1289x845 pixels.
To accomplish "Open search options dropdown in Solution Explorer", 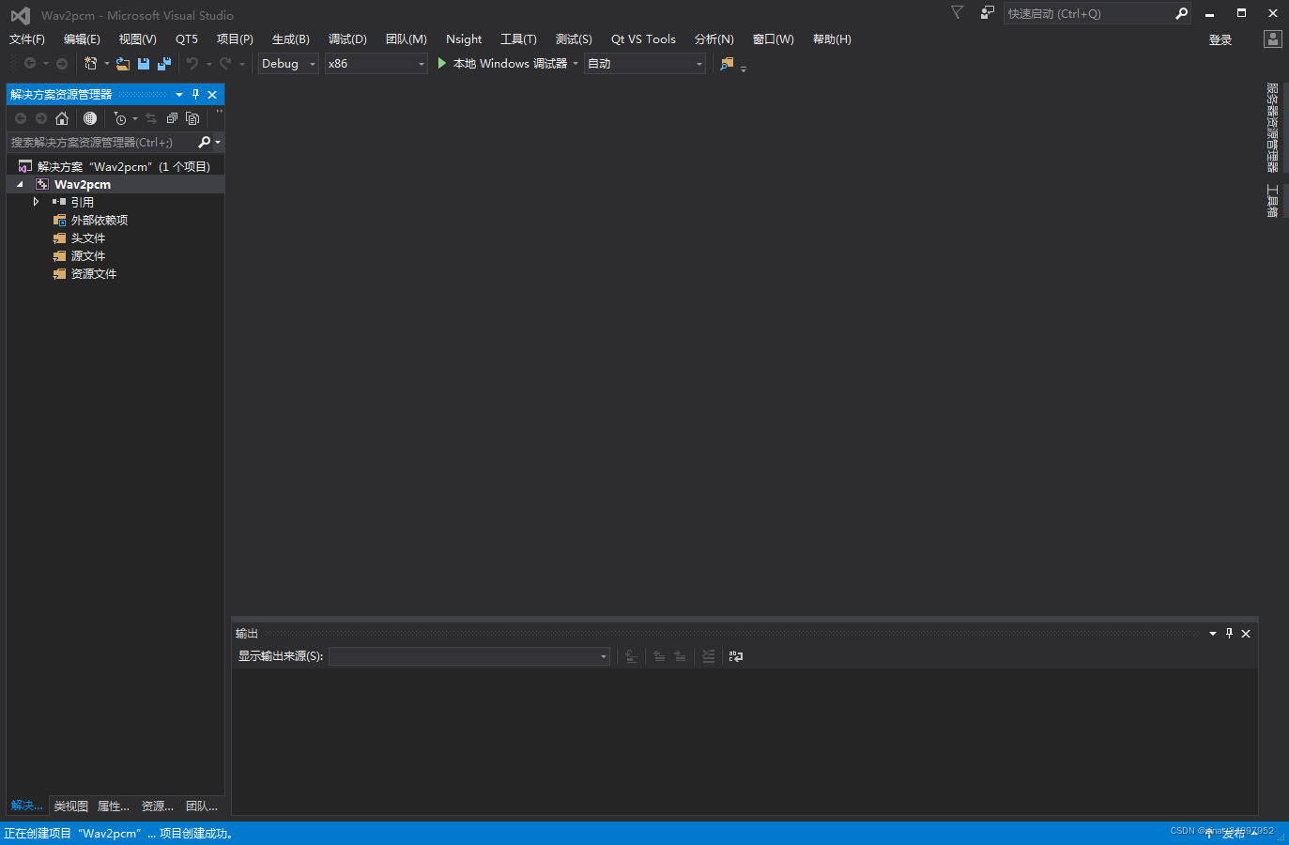I will pos(218,143).
